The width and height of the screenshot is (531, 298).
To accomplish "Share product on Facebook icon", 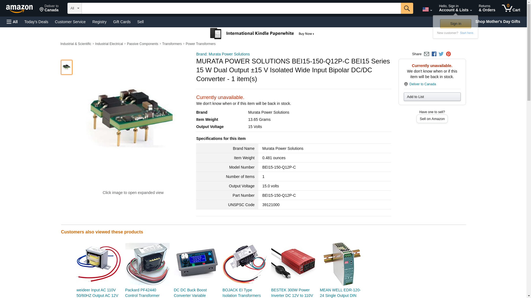I will [434, 54].
